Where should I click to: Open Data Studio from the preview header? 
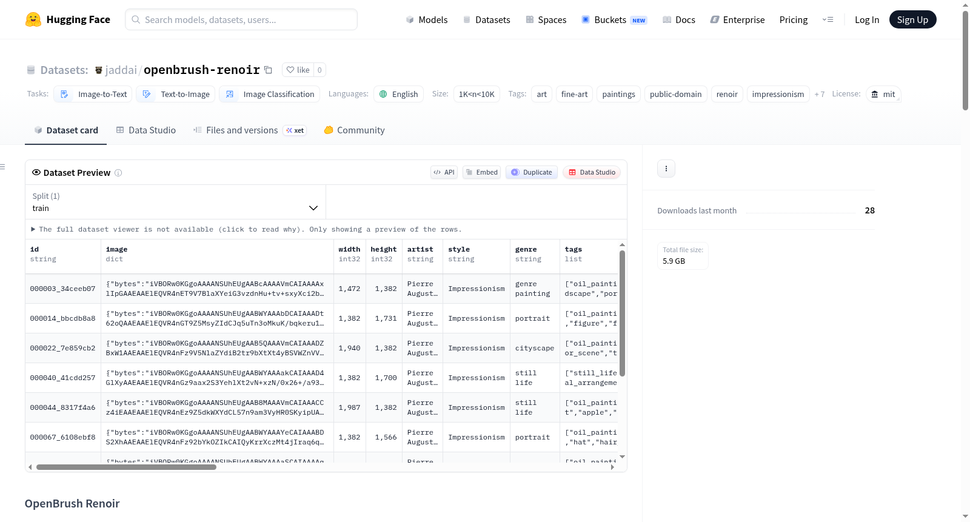tap(592, 172)
